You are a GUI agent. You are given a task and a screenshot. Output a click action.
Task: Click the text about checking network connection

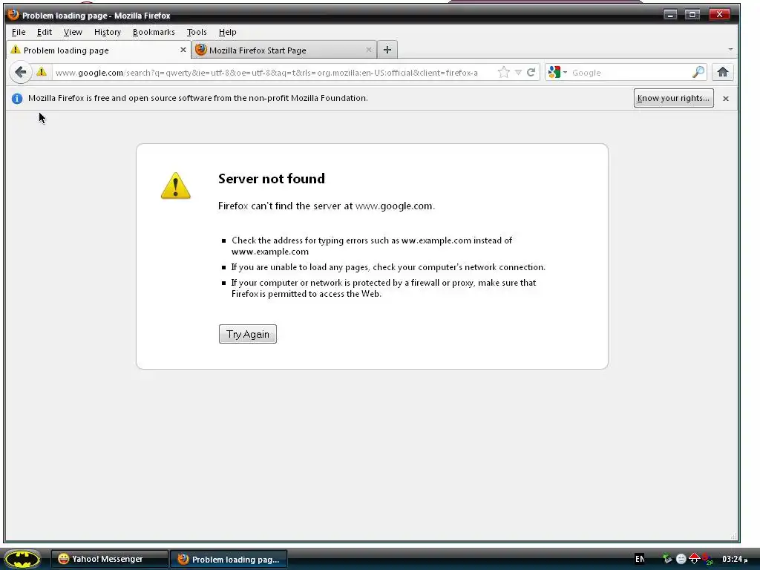click(388, 267)
